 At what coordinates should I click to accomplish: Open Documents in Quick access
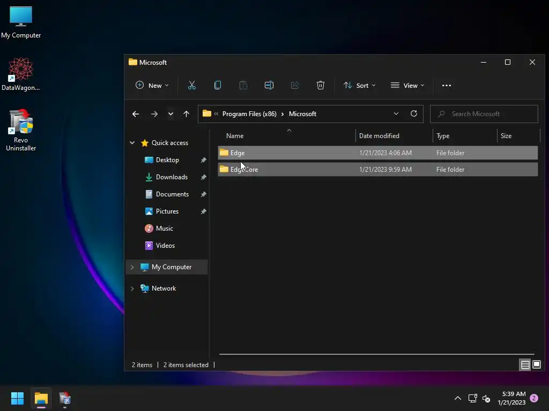point(172,194)
